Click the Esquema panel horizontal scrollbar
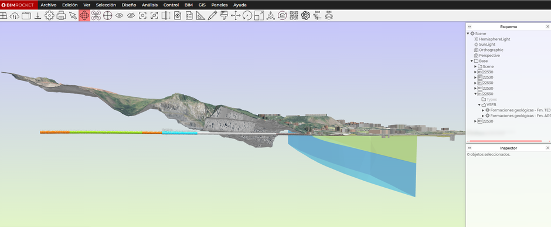The width and height of the screenshot is (551, 227). coord(506,141)
